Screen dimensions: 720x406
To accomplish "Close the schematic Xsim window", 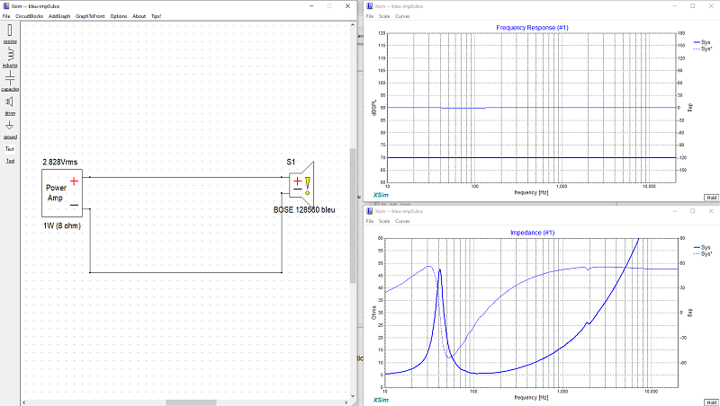I will tap(347, 6).
